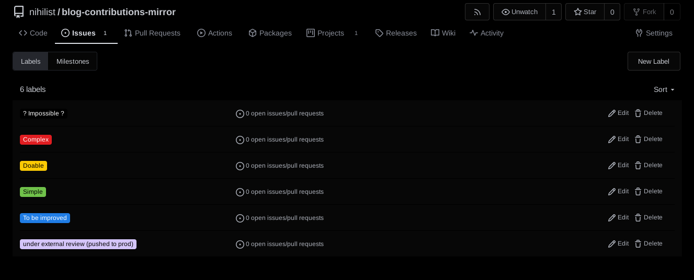Viewport: 694px width, 280px height.
Task: Click the watchers count number
Action: 553,12
